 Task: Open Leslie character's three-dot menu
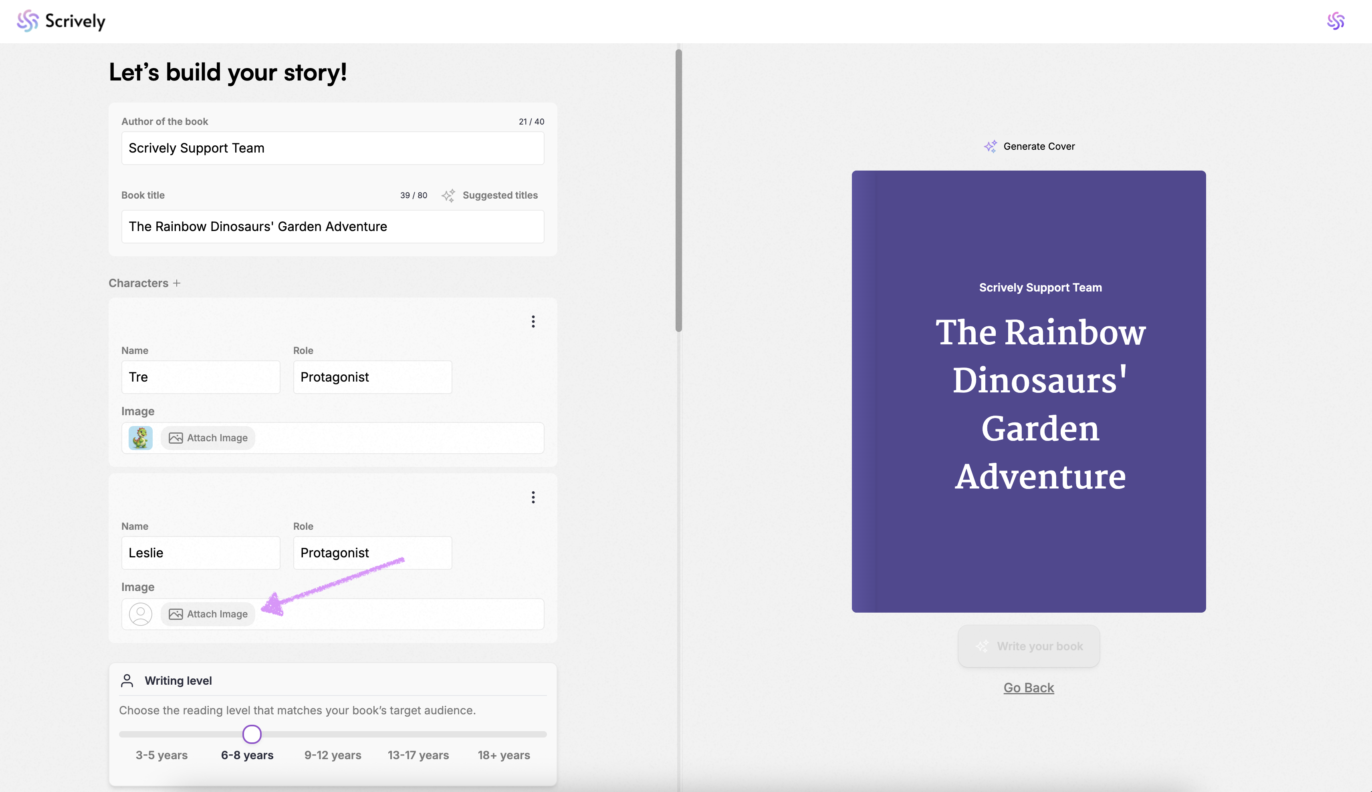[533, 497]
